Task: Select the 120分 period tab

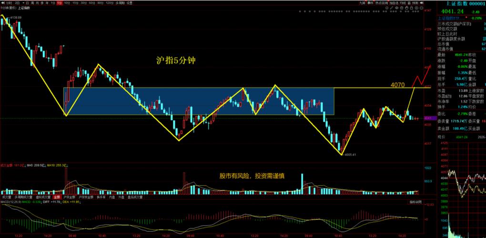Action: click(x=110, y=3)
